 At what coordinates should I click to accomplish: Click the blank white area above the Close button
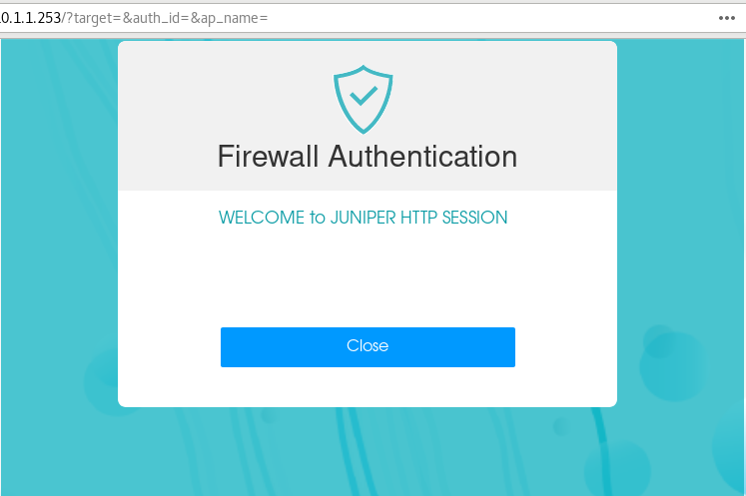click(368, 275)
